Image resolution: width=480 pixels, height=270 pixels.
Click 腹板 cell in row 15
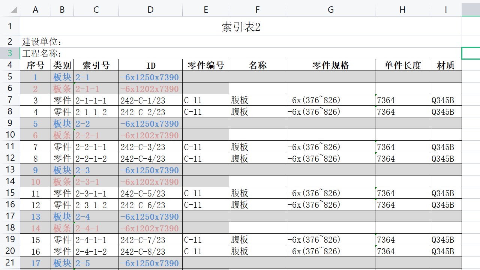point(258,193)
